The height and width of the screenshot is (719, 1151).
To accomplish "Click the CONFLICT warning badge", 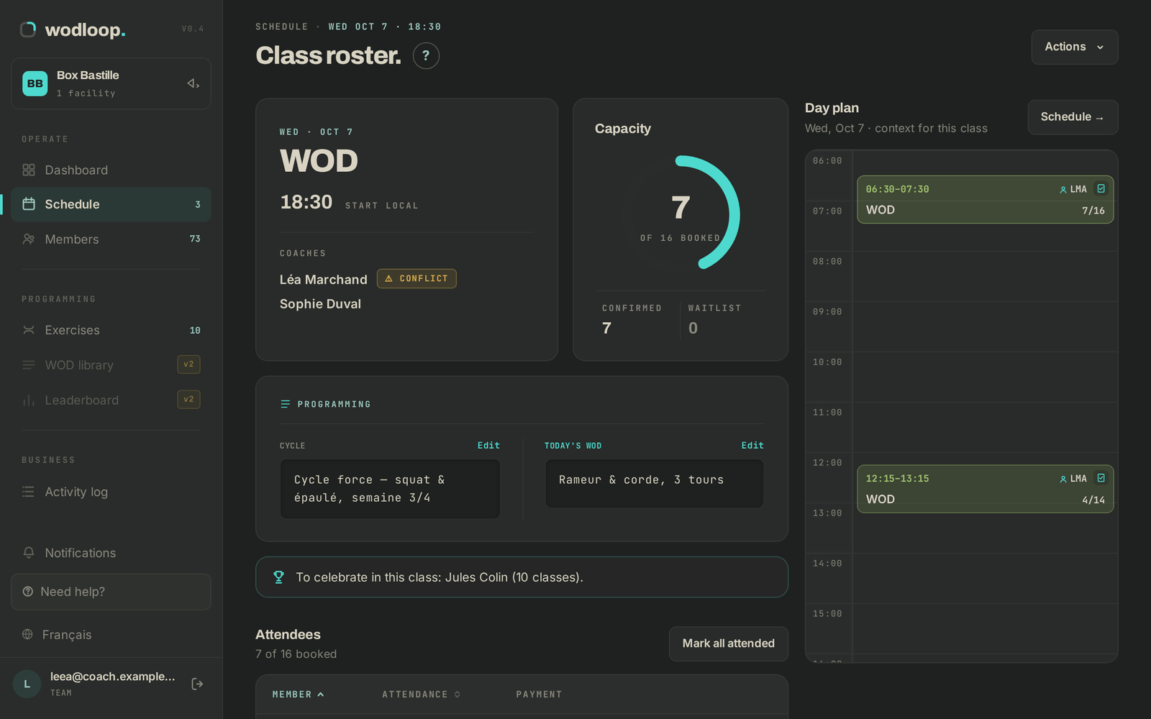I will coord(417,278).
